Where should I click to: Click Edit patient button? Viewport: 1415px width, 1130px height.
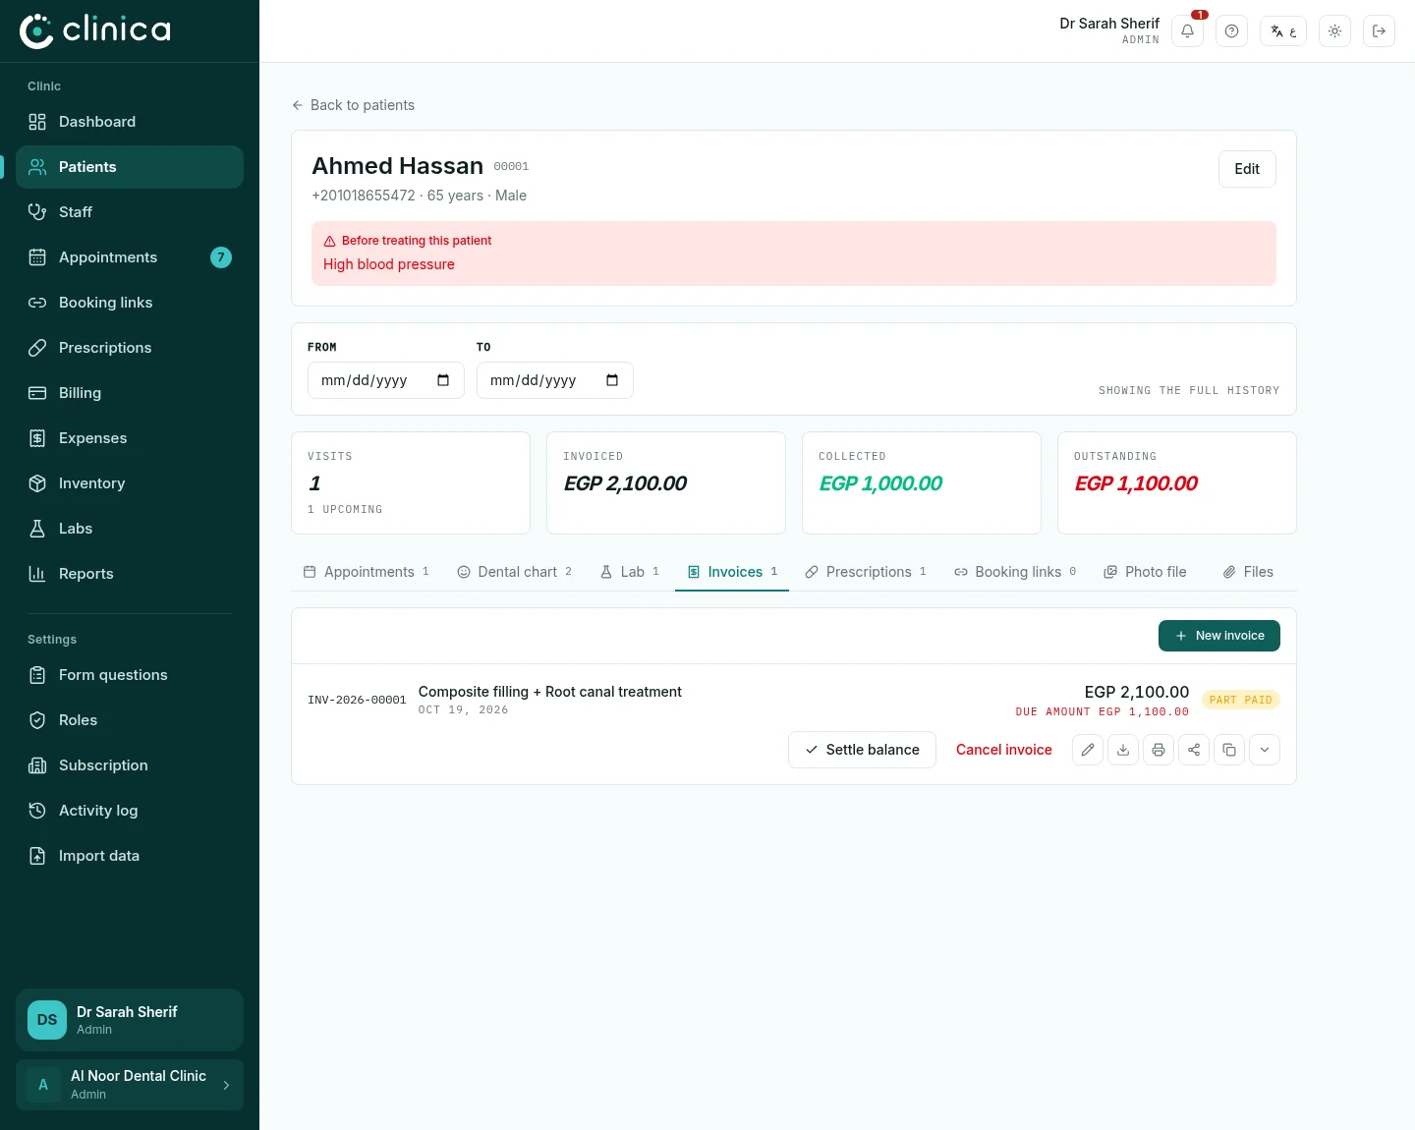[1247, 169]
